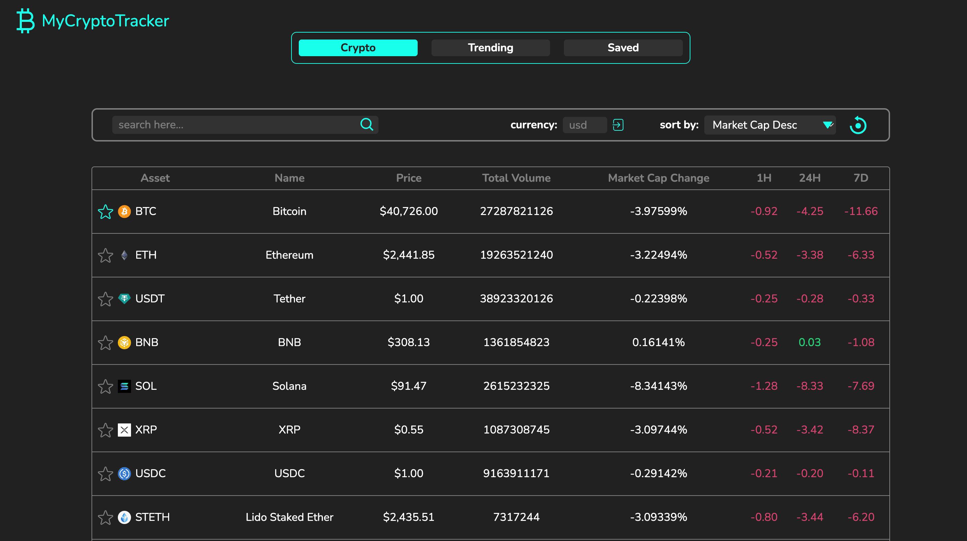Click the STETH ticker text
This screenshot has height=541, width=967.
point(153,517)
